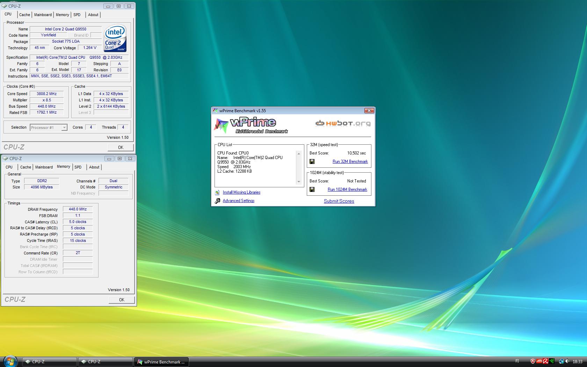This screenshot has width=587, height=367.
Task: Click the CPU List scrollbar up arrow
Action: [x=298, y=153]
